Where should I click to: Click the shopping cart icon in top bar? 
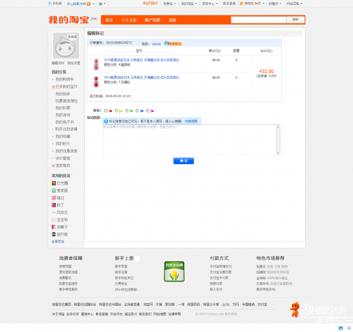pos(241,4)
